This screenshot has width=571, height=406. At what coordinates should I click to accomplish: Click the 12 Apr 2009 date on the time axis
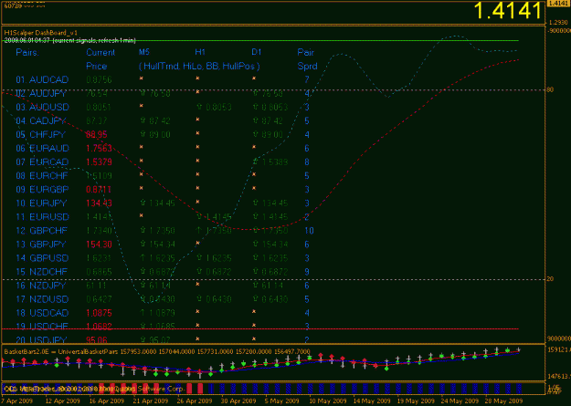coord(63,401)
